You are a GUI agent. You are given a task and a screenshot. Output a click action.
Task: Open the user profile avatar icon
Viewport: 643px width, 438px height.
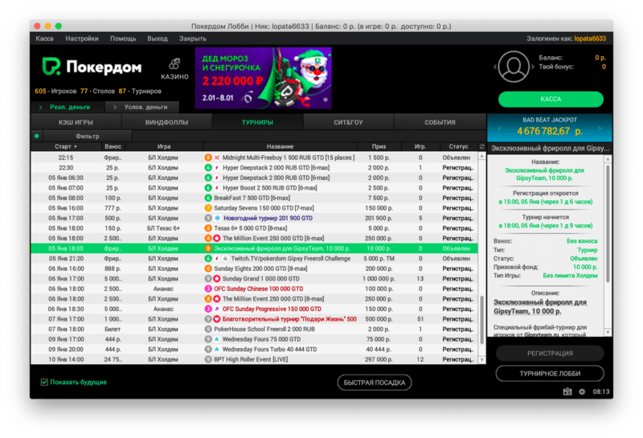pos(514,68)
